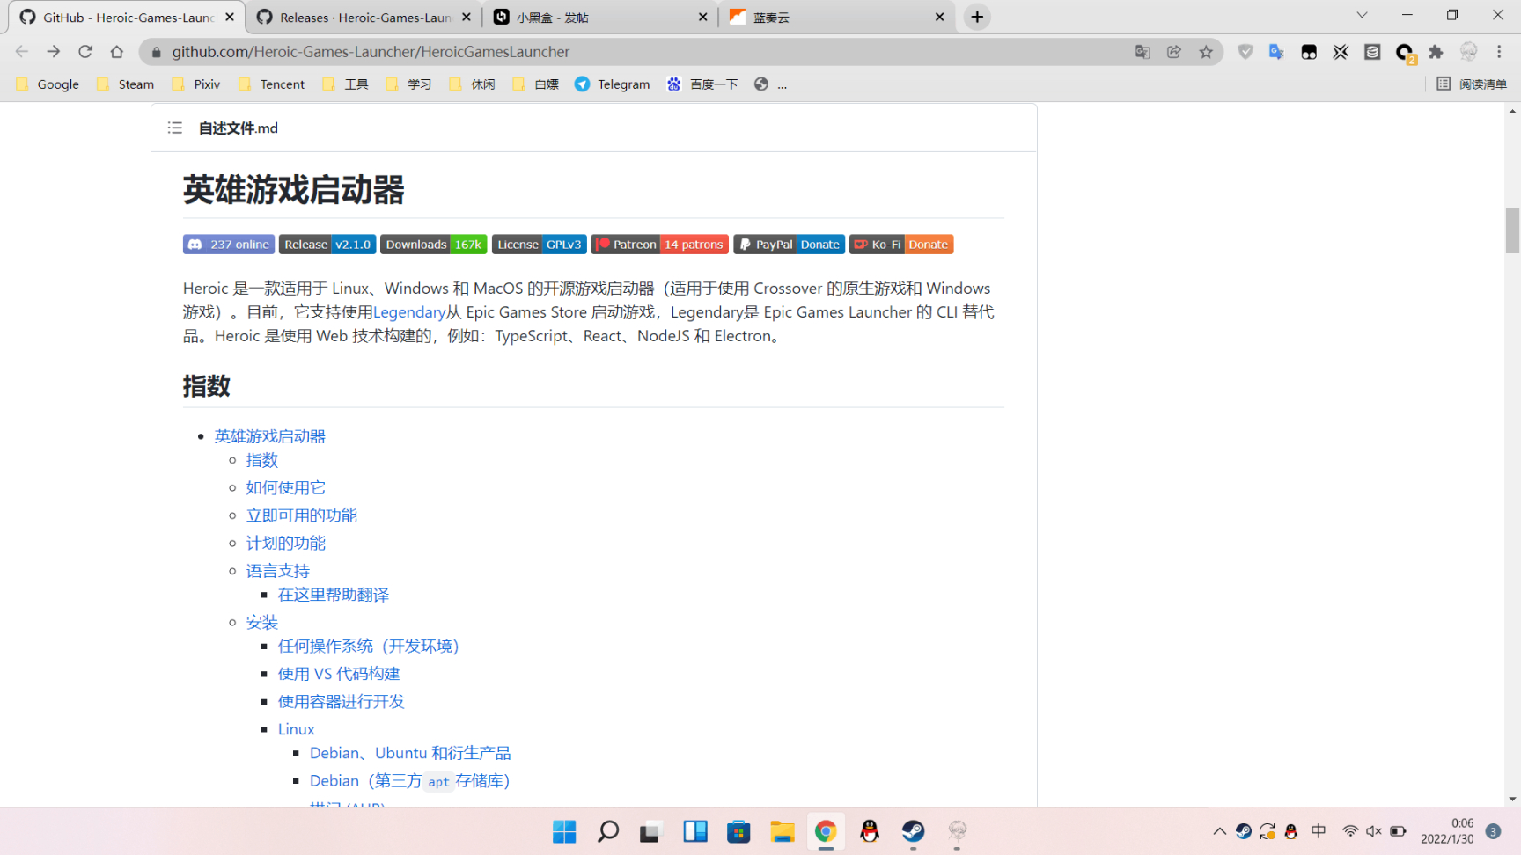The width and height of the screenshot is (1521, 855).
Task: Jump to 计划的功能 section
Action: [x=286, y=543]
